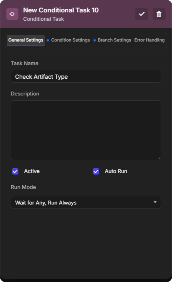This screenshot has height=282, width=172.
Task: Click the New Conditional Task 10 title
Action: tap(61, 10)
